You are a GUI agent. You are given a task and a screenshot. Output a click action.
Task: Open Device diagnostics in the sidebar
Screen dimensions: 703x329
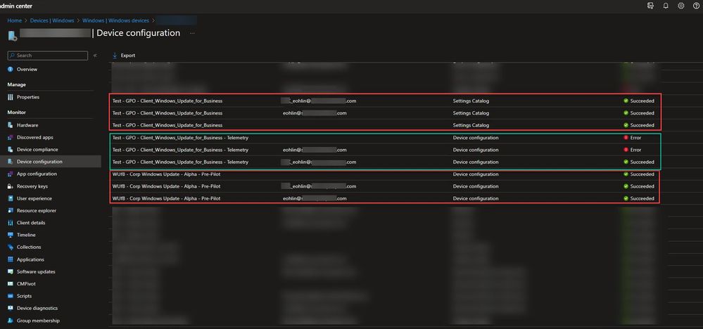coord(37,308)
